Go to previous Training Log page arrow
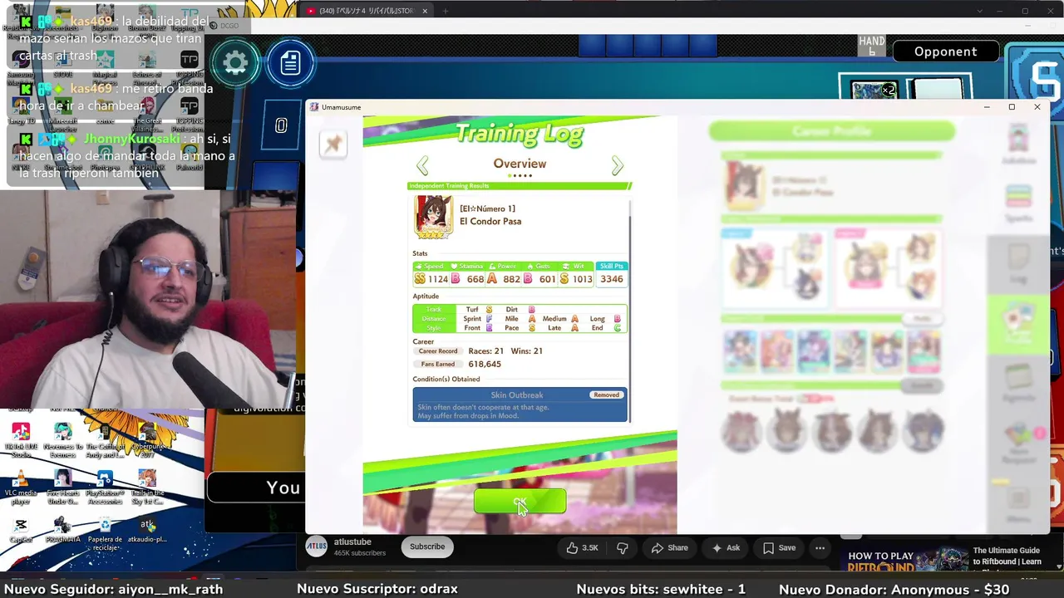The height and width of the screenshot is (598, 1064). pos(422,165)
